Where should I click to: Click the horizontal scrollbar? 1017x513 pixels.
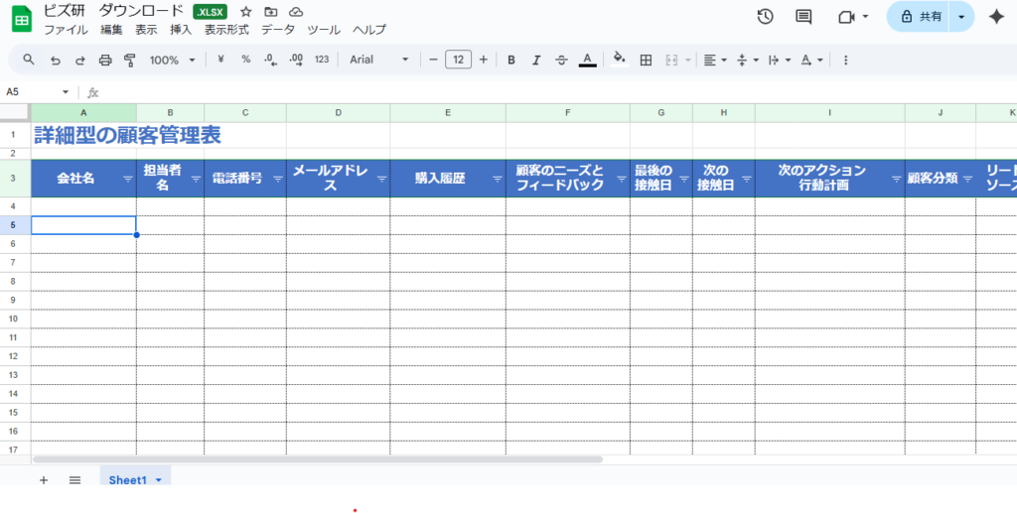pyautogui.click(x=318, y=459)
